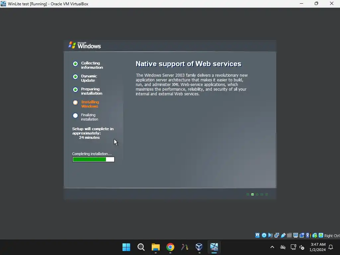Click the keyboard capture green arrow icon
Image resolution: width=340 pixels, height=255 pixels.
(x=321, y=235)
